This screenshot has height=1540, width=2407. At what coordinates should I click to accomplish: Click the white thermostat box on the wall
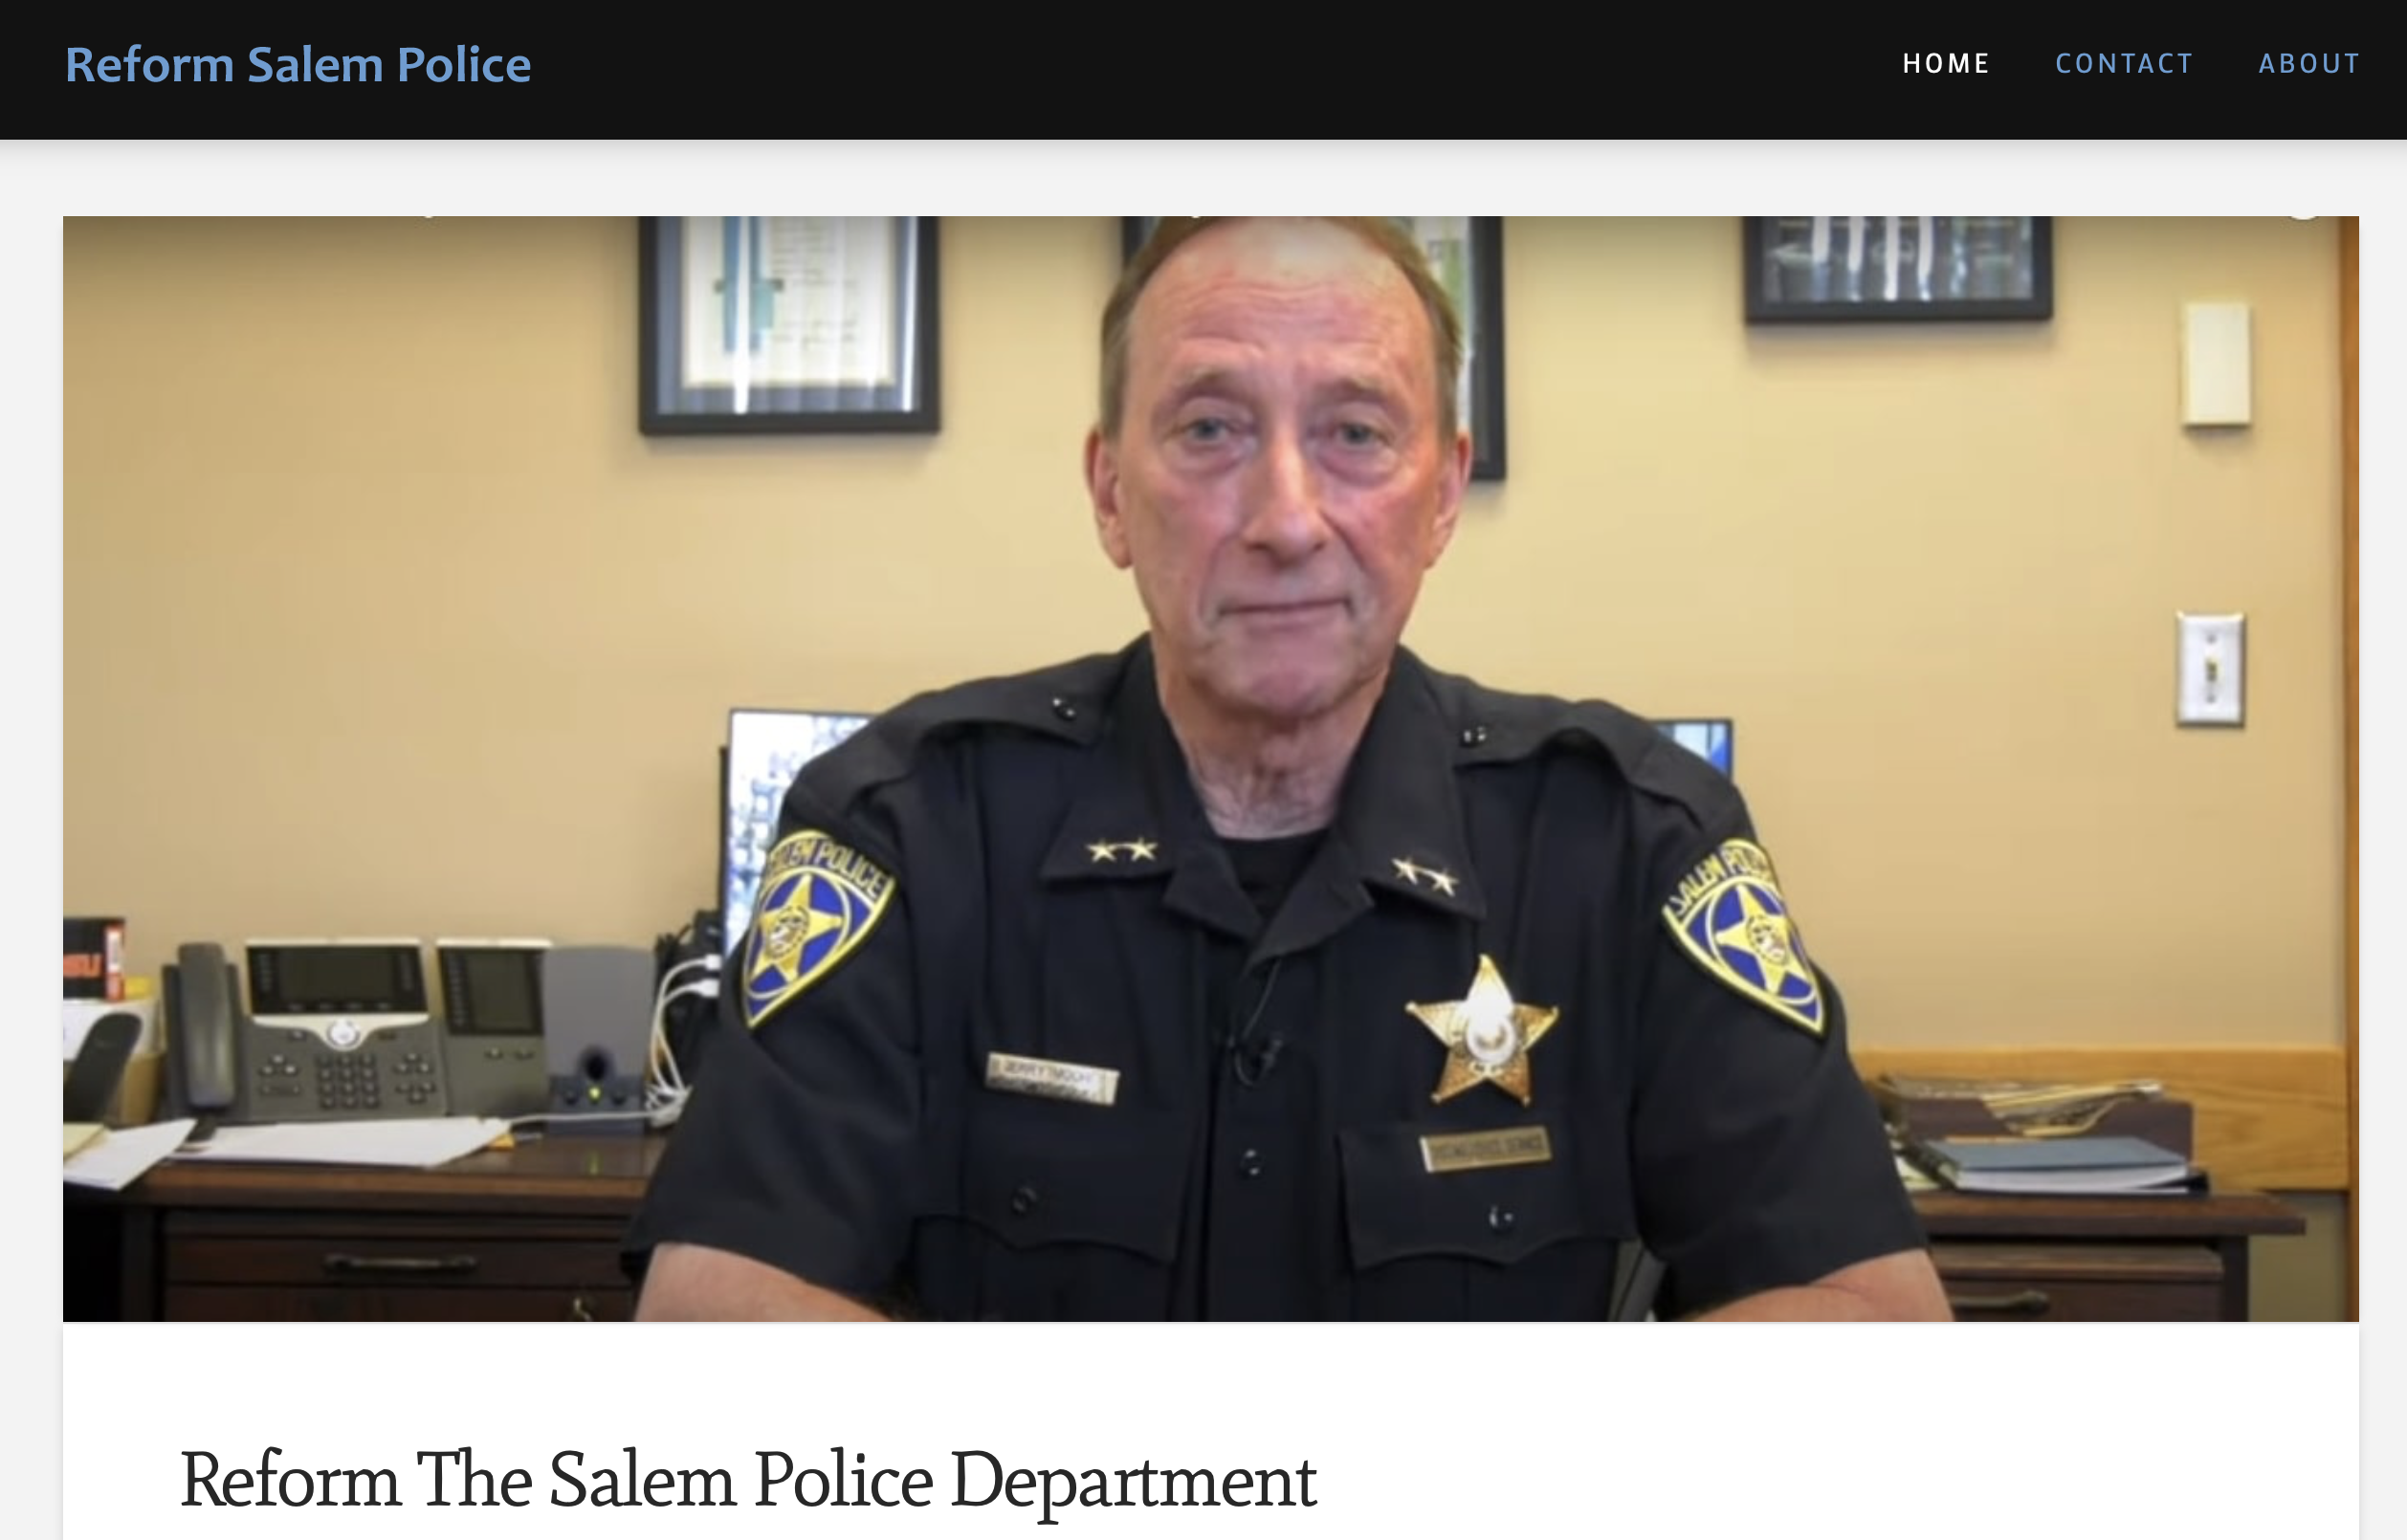(x=2216, y=364)
